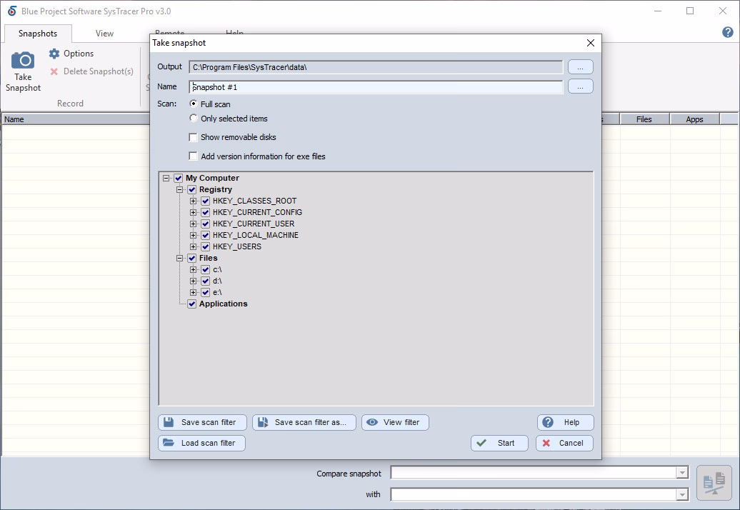
Task: Click the Apps column header
Action: click(695, 119)
